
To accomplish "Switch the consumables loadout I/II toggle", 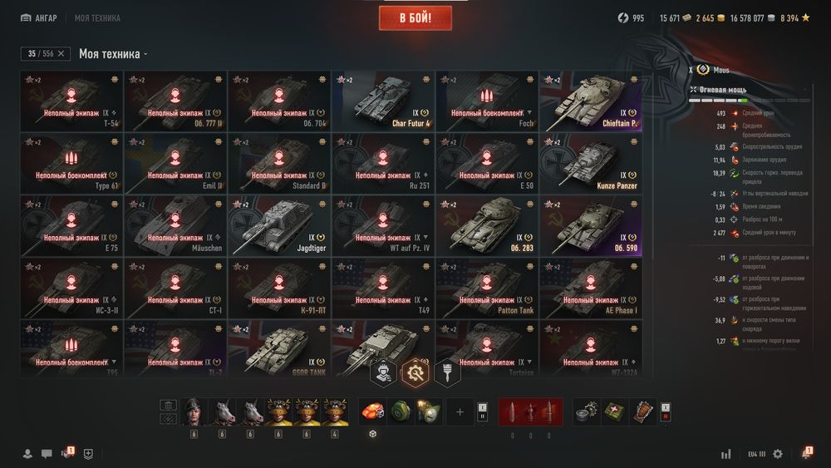I will coord(666,411).
